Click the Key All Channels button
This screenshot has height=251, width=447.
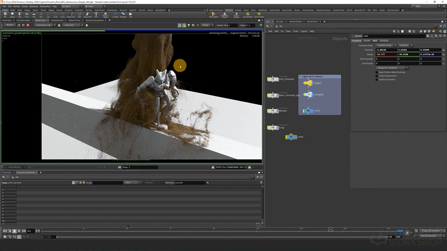(428, 236)
